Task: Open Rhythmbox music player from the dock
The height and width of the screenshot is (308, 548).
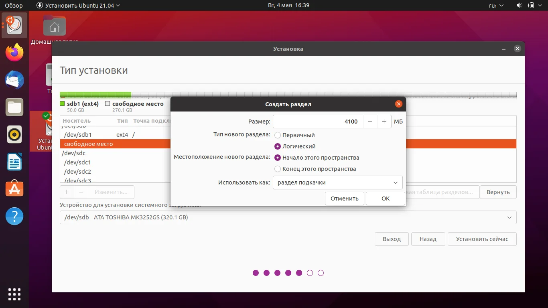Action: point(14,134)
